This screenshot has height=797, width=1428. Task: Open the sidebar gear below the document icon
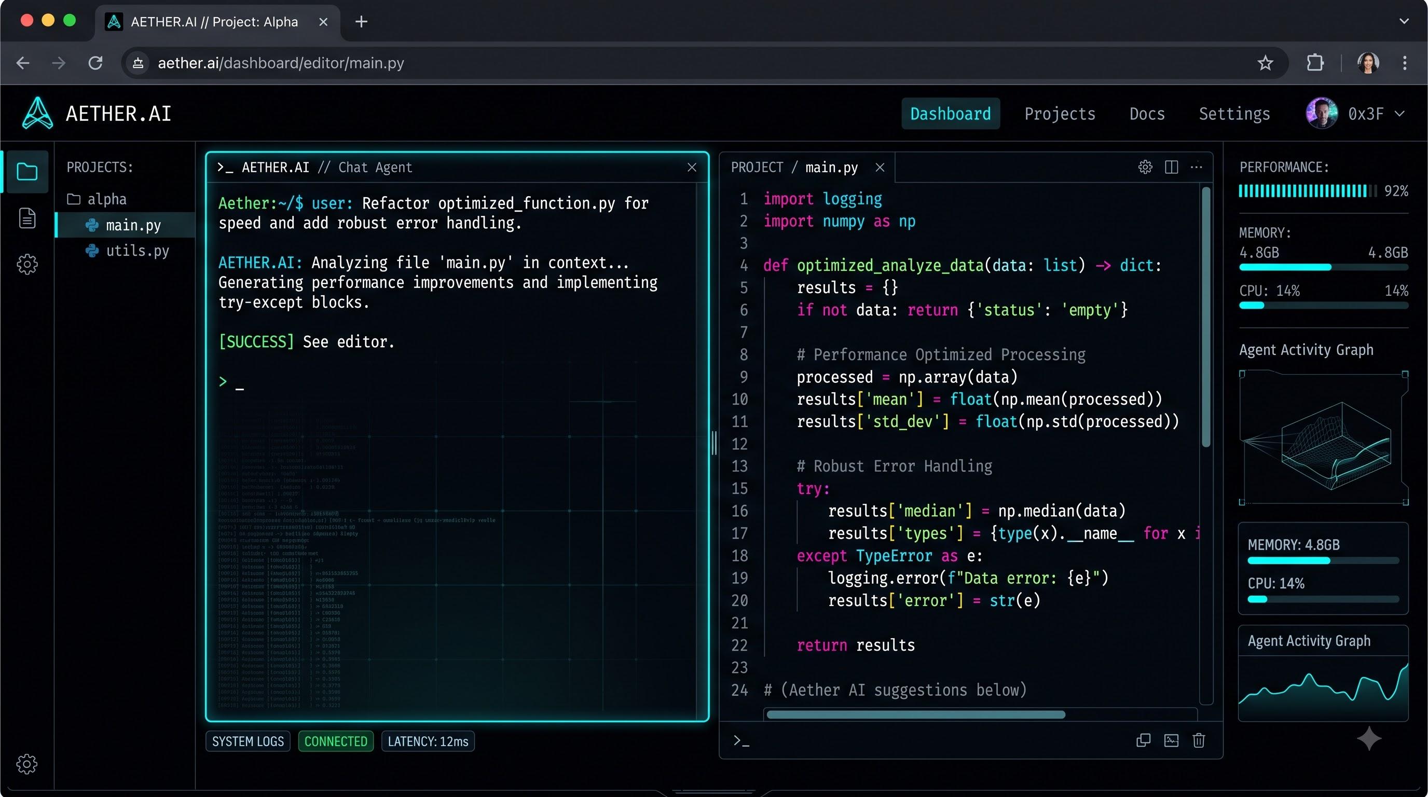pyautogui.click(x=27, y=265)
